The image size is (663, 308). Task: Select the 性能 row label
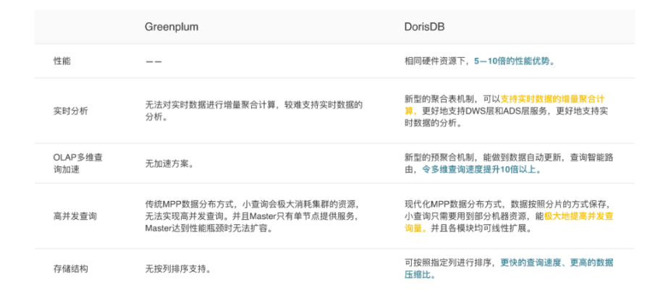point(62,61)
